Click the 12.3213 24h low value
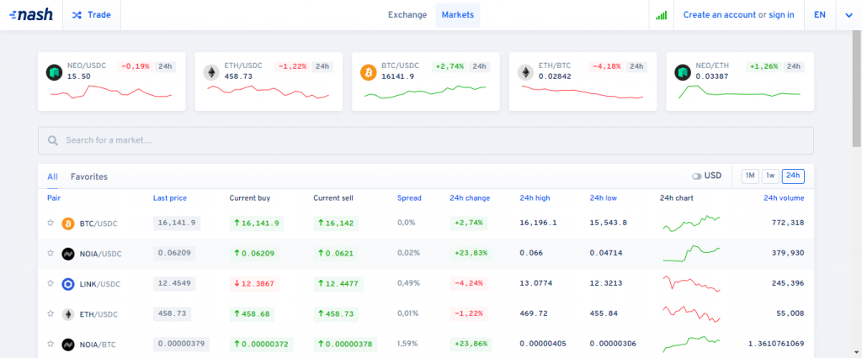This screenshot has width=862, height=358. pyautogui.click(x=606, y=282)
